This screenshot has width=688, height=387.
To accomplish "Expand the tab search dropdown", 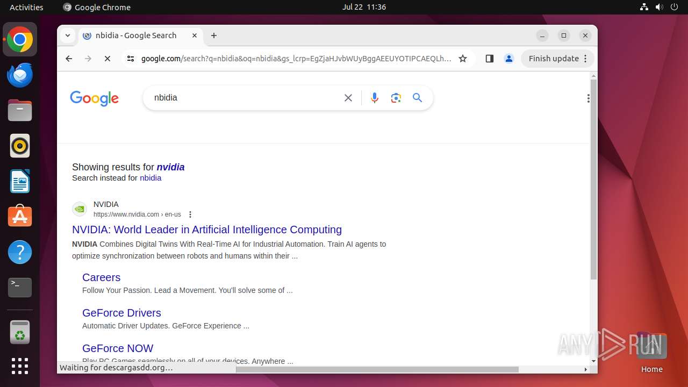I will (x=68, y=35).
